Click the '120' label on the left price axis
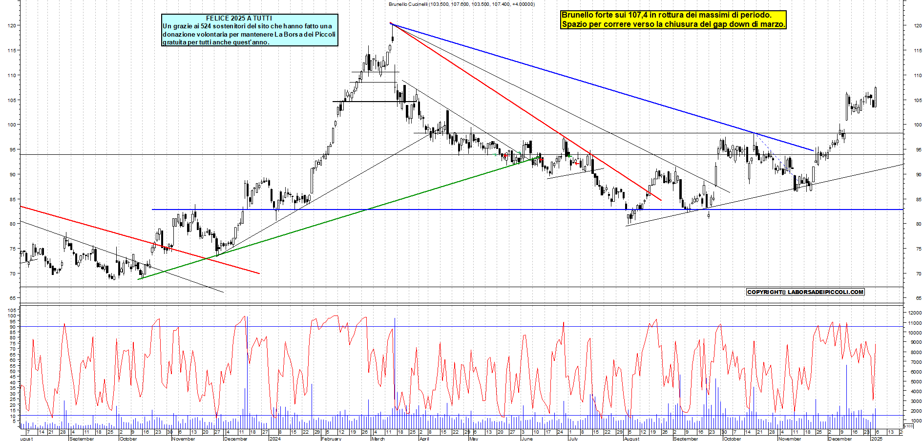 (x=12, y=25)
